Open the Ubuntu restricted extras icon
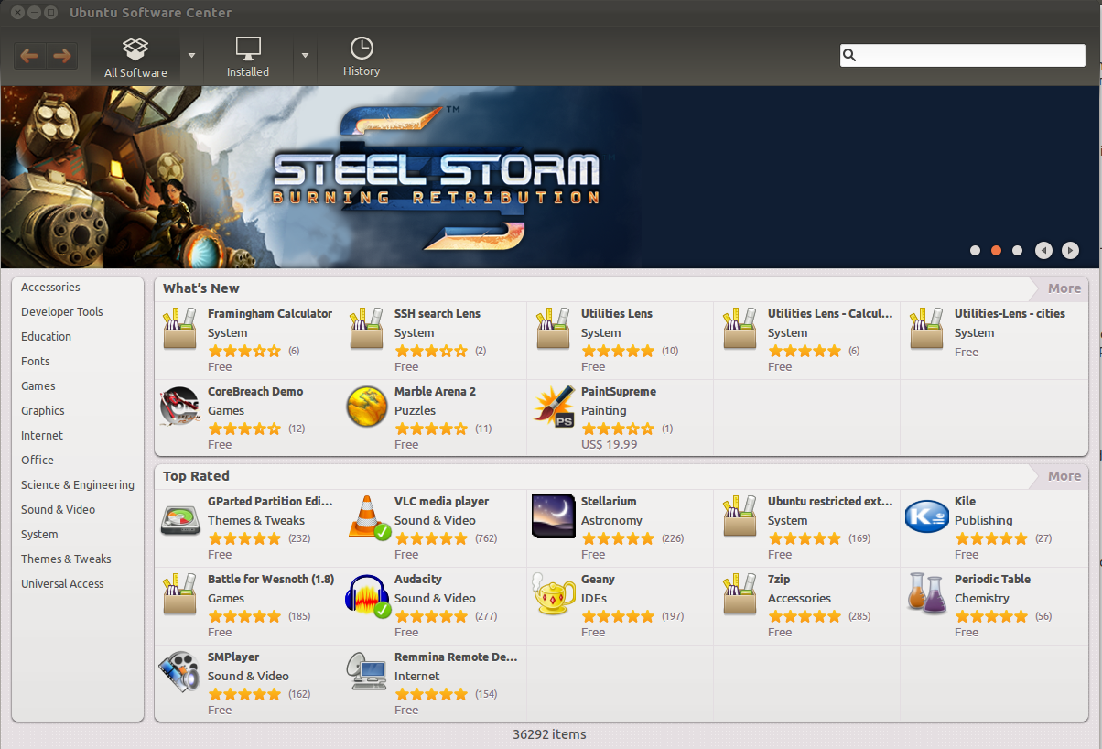Viewport: 1102px width, 749px height. click(x=740, y=516)
